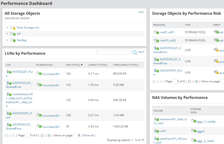224x144 pixels.
Task: Sort LUNs by the IOPS (Total) column
Action: point(74,65)
